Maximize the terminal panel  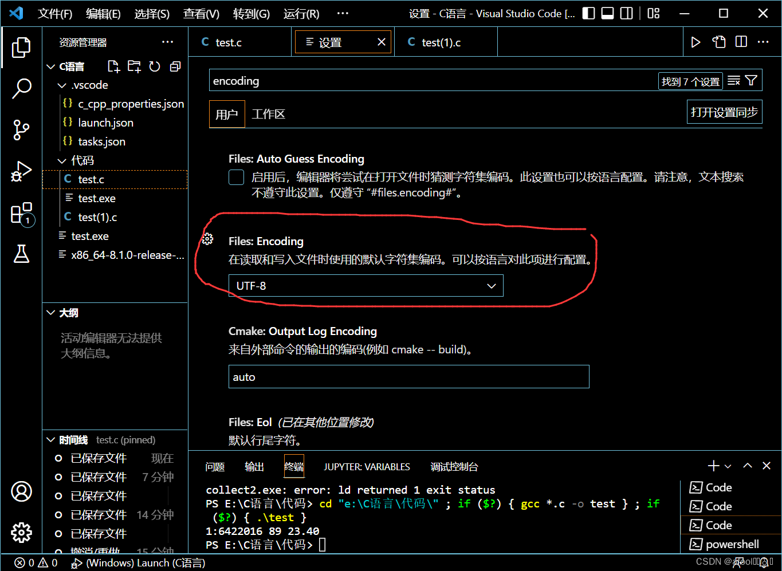tap(748, 466)
